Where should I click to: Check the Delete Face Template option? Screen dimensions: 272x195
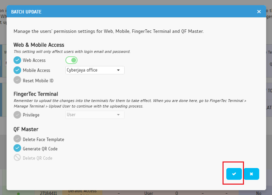pos(17,139)
